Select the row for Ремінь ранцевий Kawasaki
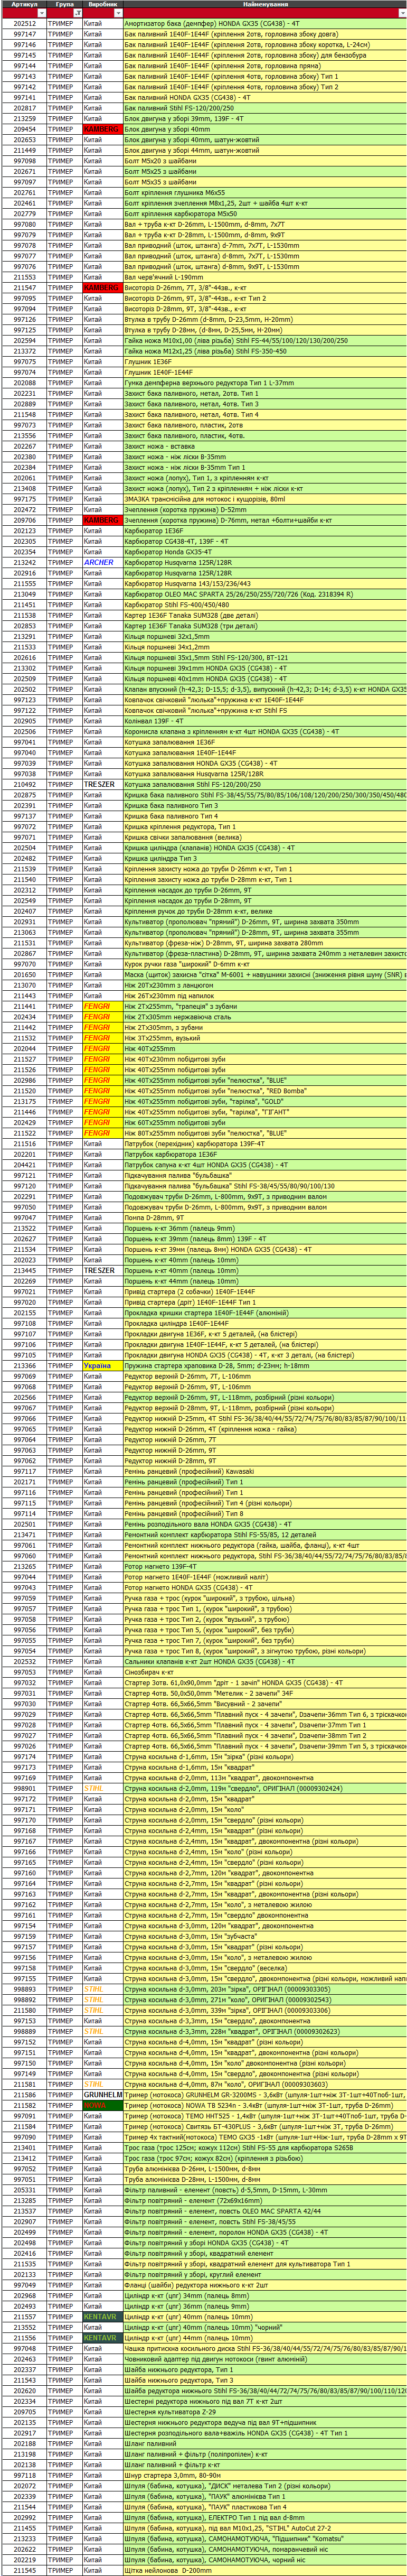The height and width of the screenshot is (2576, 407). (204, 1471)
